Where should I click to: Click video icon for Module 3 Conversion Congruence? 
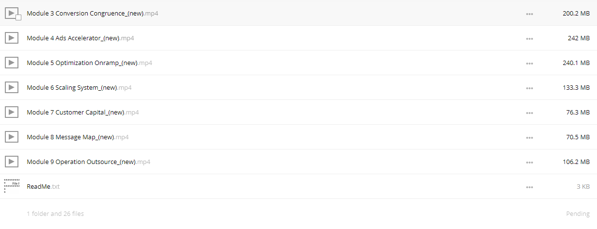[12, 13]
